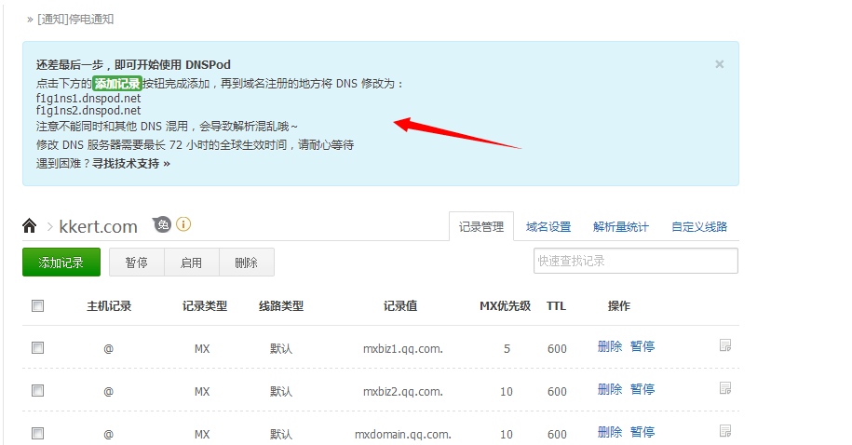Click the free plan badge icon
852x445 pixels.
coord(162,224)
